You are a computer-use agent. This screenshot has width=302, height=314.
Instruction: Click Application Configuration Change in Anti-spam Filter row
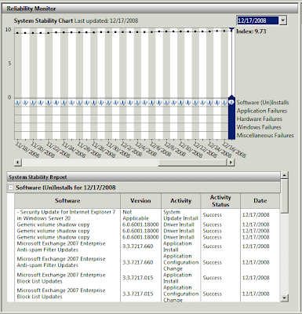point(181,262)
